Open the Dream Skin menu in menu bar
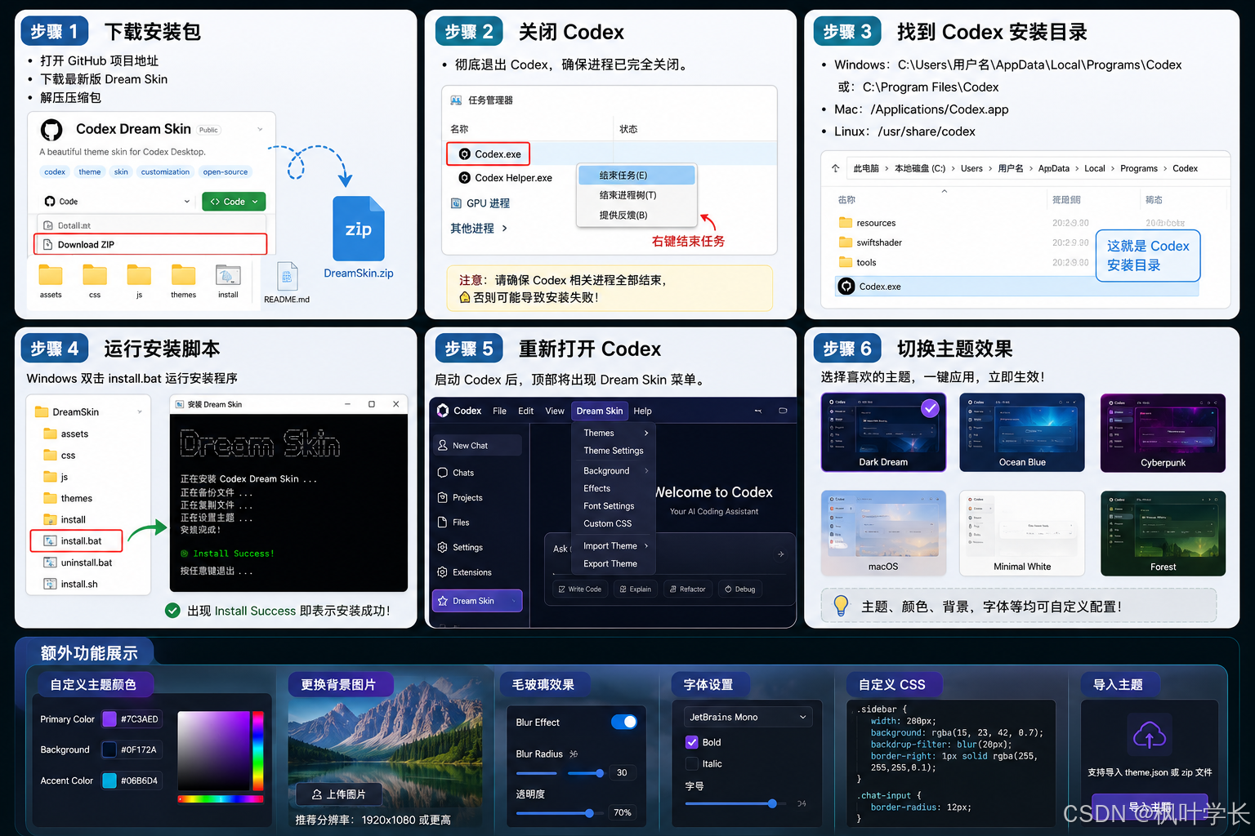 tap(600, 411)
